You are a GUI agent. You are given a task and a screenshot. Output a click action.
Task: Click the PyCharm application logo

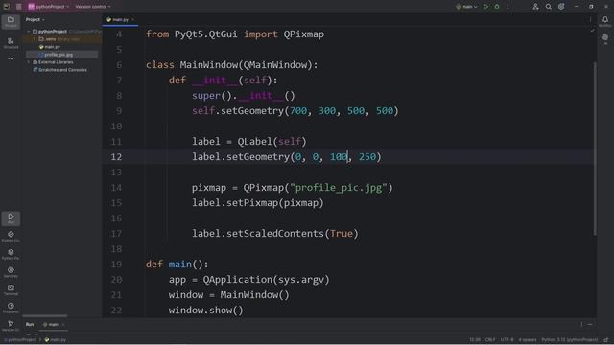tap(7, 7)
